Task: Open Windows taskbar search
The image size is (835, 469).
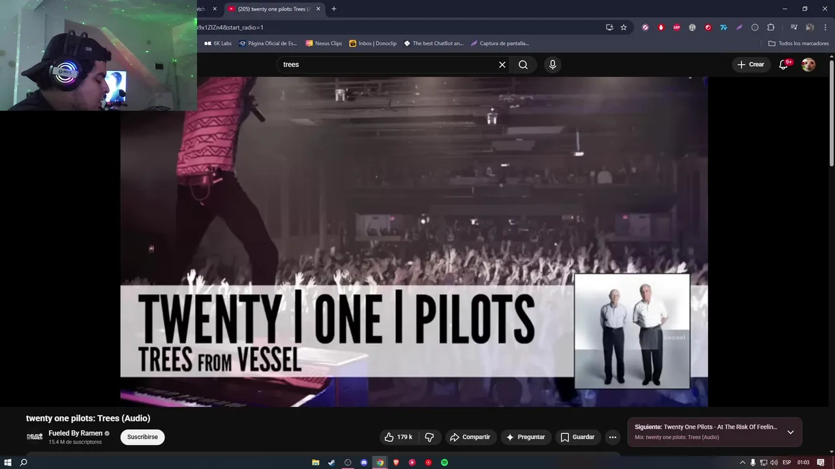Action: point(23,462)
